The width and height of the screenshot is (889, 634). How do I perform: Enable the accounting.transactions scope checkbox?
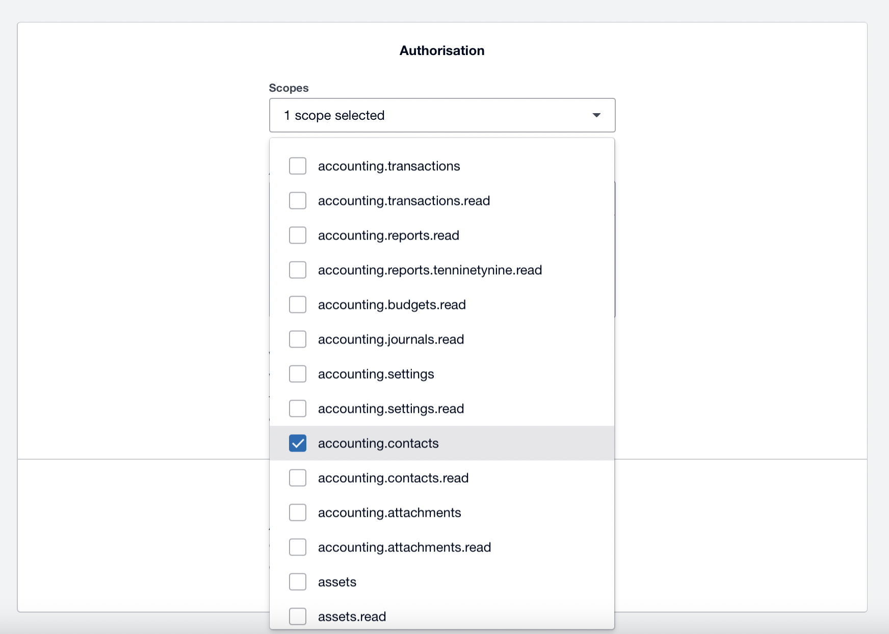298,166
